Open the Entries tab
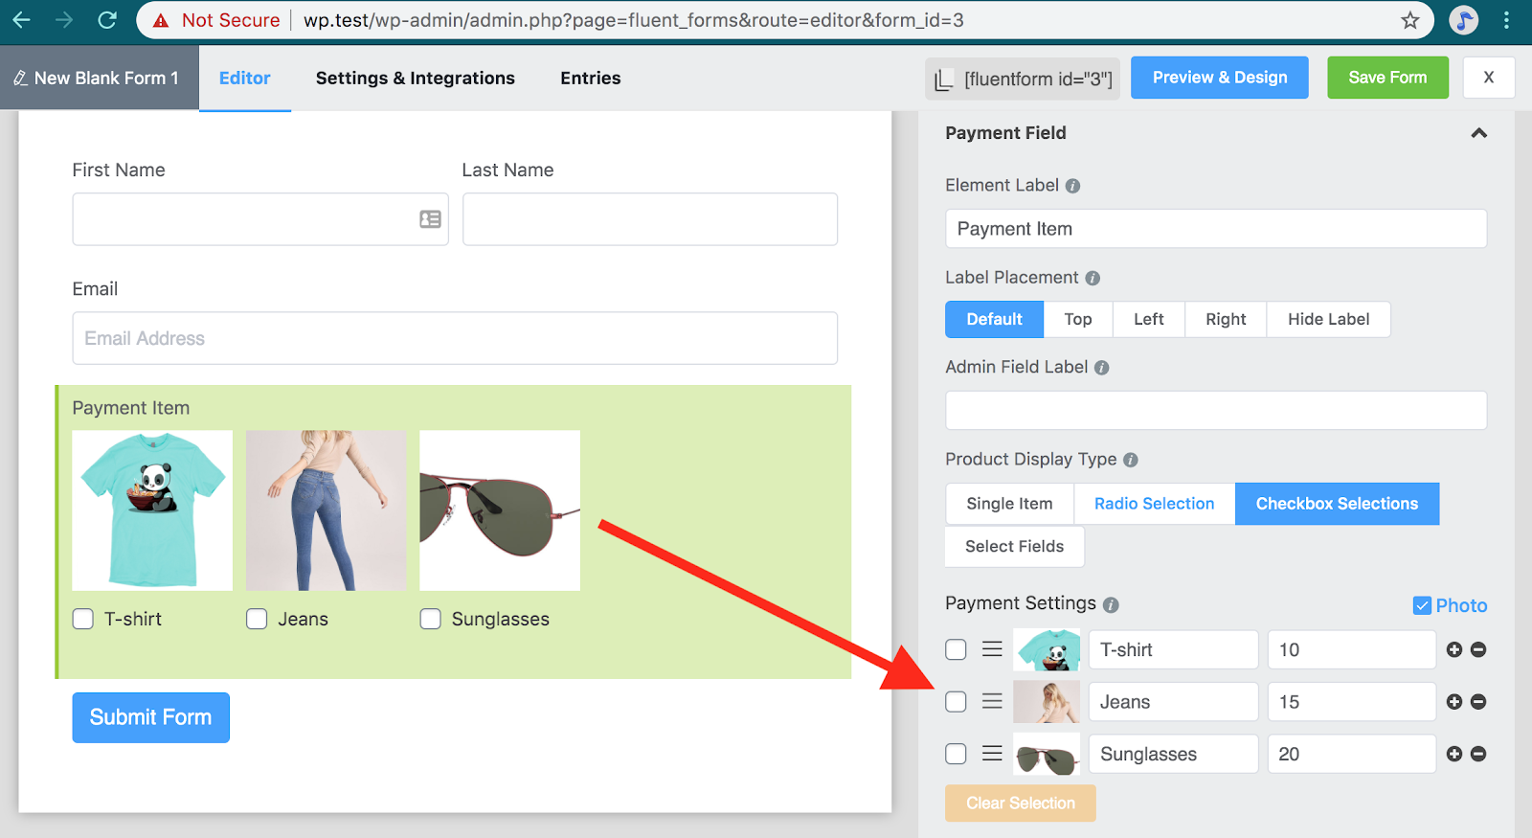 [x=591, y=79]
